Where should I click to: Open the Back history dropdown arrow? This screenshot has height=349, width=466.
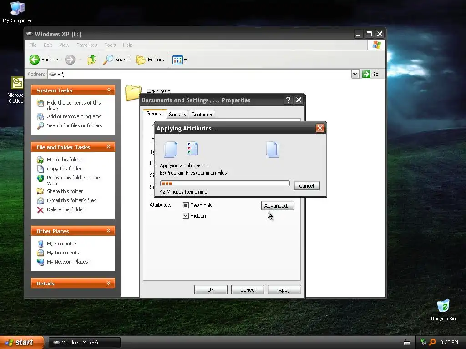pyautogui.click(x=58, y=60)
